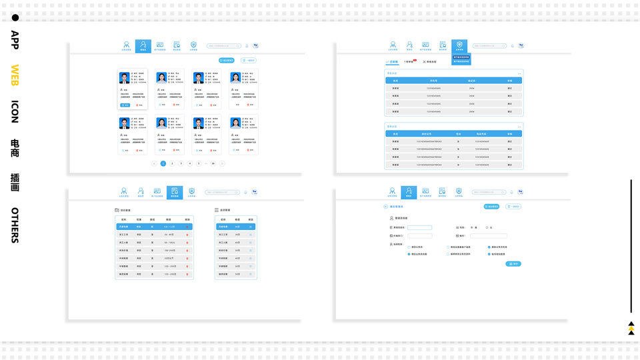Choose the lower entry in the shield dropdown
The image size is (640, 360).
click(x=461, y=61)
